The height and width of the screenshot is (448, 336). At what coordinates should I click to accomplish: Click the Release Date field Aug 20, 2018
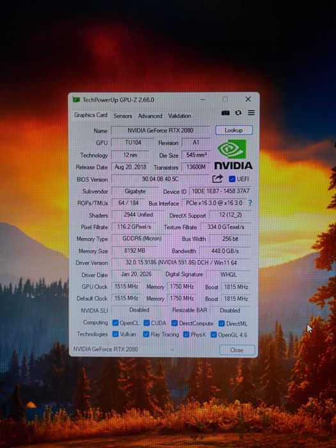tap(130, 167)
